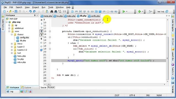Click the paragraph mark icon in gutter
Viewport: 176px width, 99px height.
[x=42, y=39]
